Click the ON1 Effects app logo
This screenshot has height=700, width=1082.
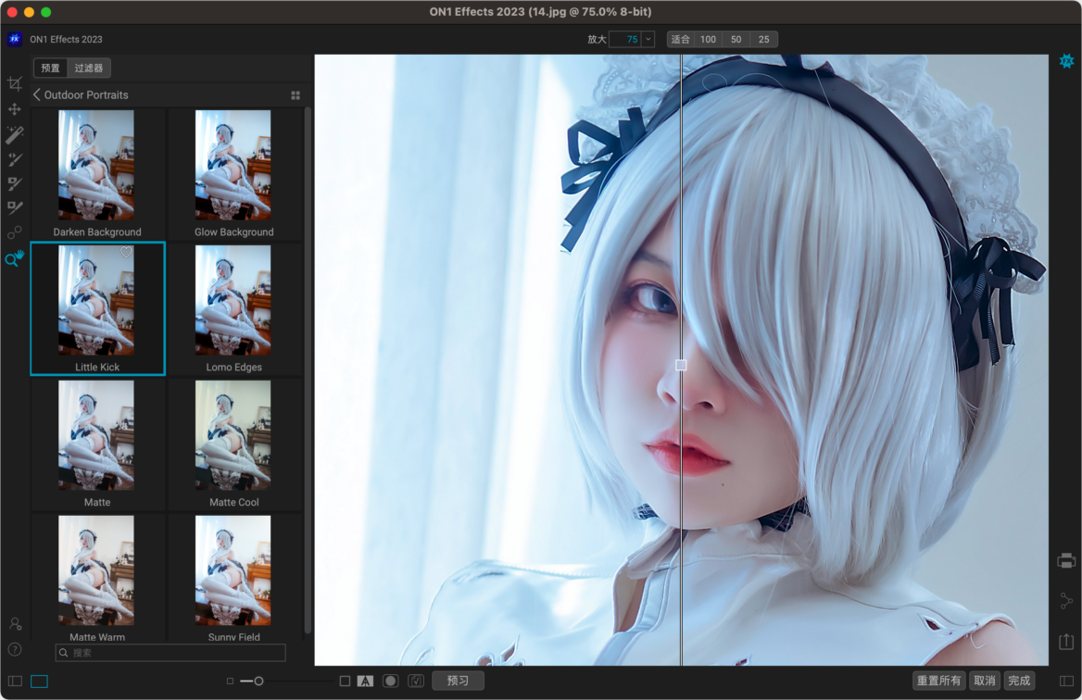coord(15,39)
